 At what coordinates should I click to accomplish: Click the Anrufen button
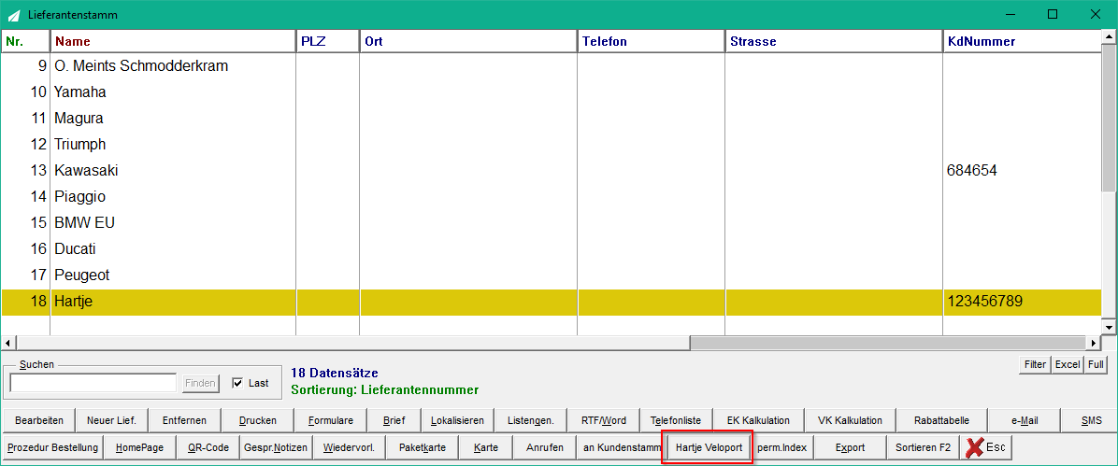coord(545,448)
